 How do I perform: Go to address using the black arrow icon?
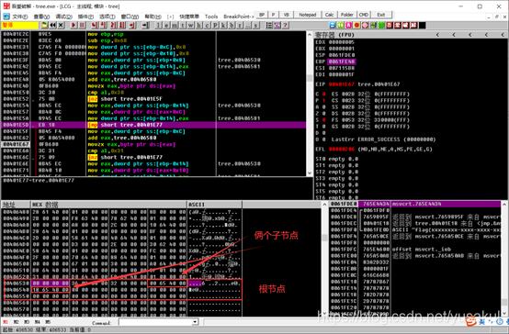click(x=145, y=26)
